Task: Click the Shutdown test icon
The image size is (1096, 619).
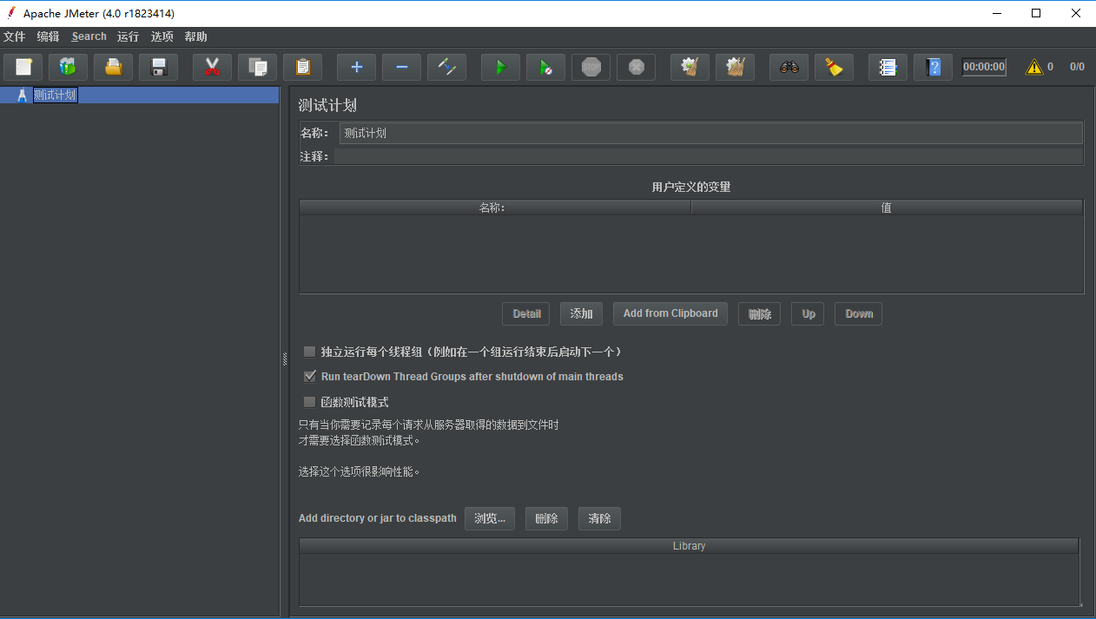Action: pos(637,67)
